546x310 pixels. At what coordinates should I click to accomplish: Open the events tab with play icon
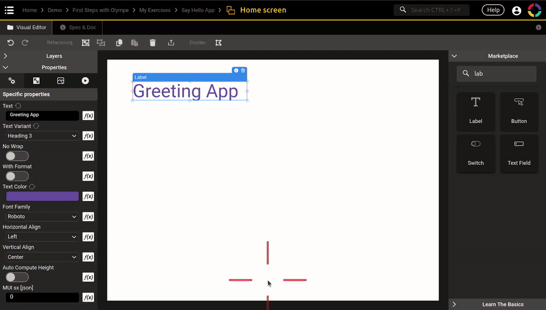tap(85, 81)
